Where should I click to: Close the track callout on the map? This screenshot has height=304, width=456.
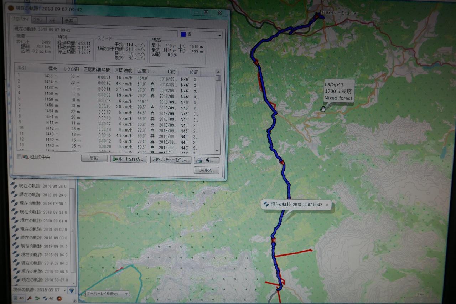(327, 205)
